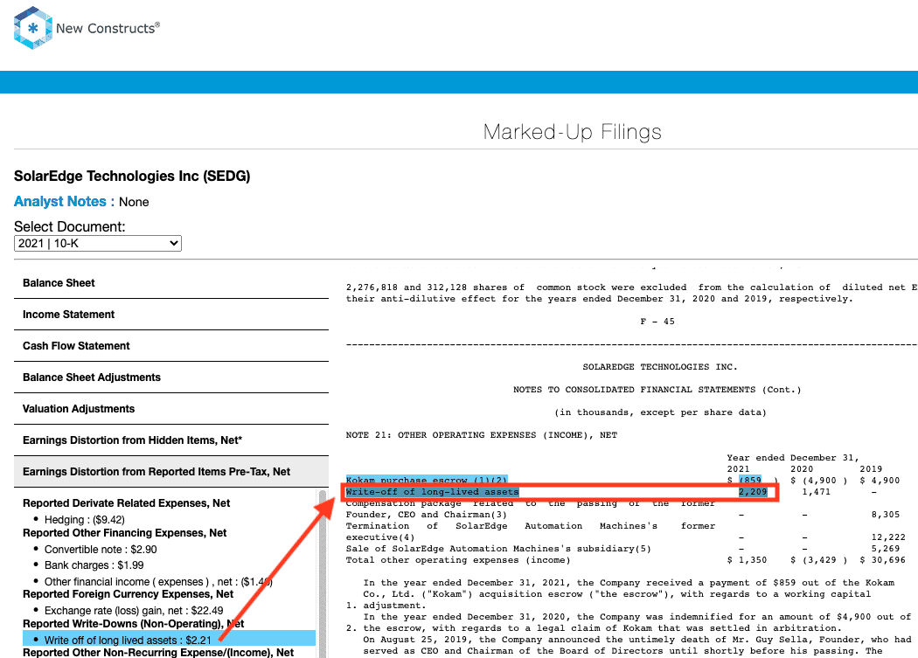Click highlighted Write-off of long-lived assets row label

432,492
